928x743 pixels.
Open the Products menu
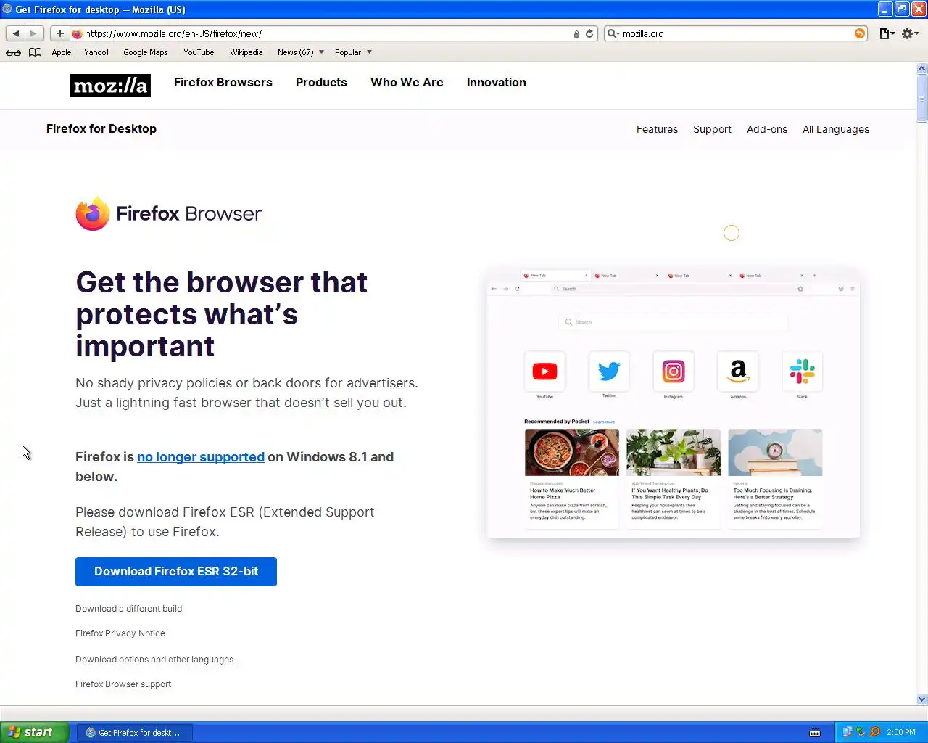[x=321, y=82]
